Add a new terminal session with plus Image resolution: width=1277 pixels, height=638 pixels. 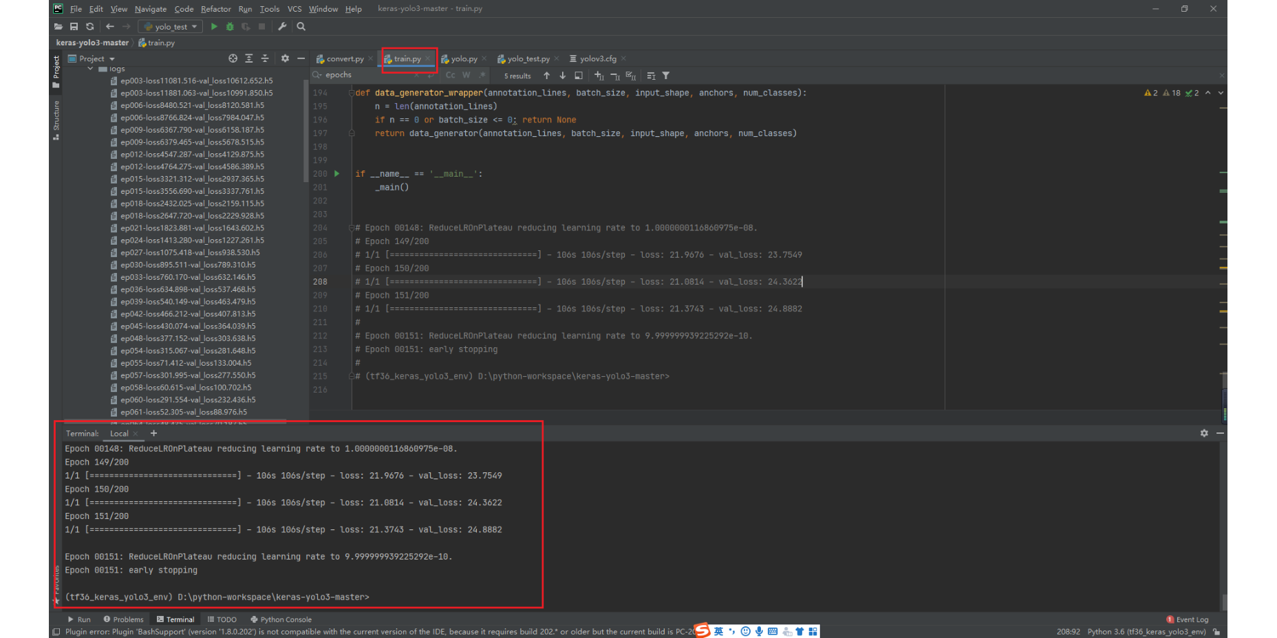[154, 433]
